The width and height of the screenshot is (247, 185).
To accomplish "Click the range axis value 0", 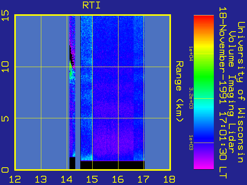I will pos(5,170).
